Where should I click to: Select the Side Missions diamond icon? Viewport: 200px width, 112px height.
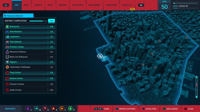click(x=7, y=32)
